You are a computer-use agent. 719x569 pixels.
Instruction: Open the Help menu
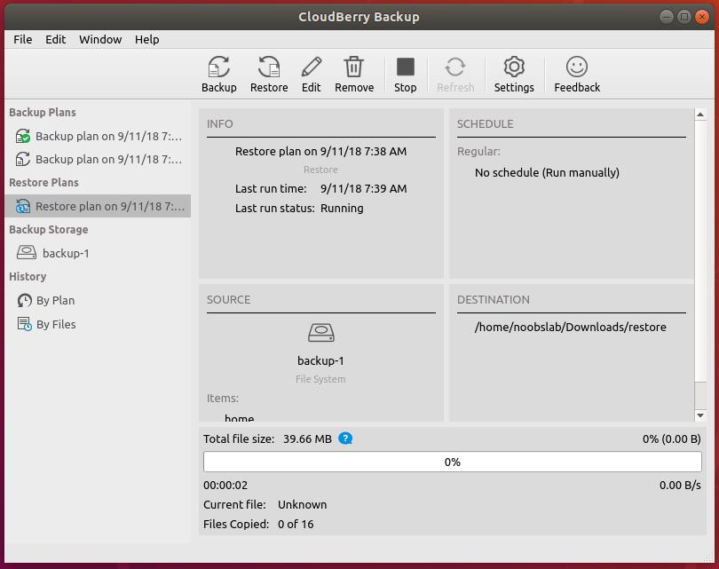point(146,39)
